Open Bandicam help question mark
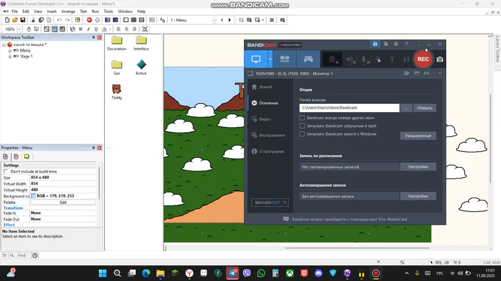The height and width of the screenshot is (281, 501). (406, 44)
